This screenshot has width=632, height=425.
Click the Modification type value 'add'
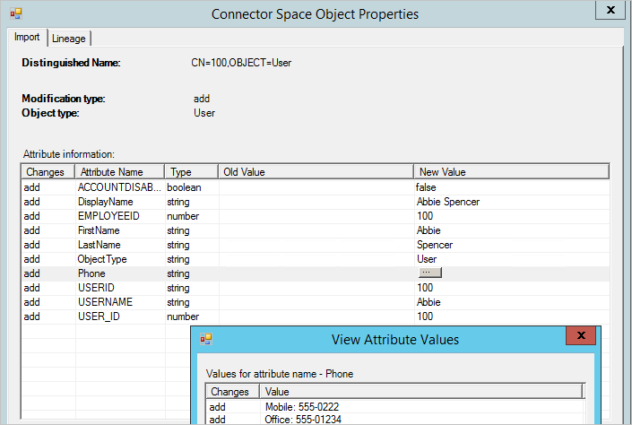(x=202, y=99)
